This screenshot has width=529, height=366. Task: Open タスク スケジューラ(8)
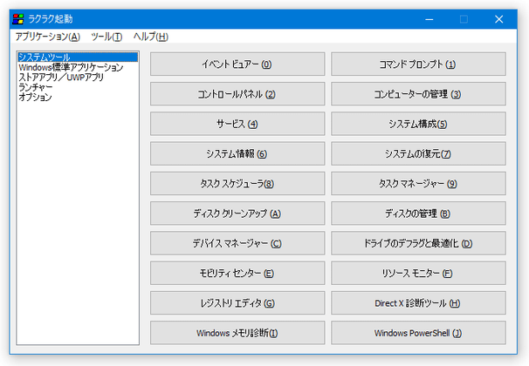237,184
